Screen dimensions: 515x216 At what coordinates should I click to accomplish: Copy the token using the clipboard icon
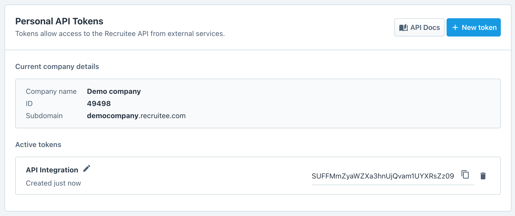(465, 175)
